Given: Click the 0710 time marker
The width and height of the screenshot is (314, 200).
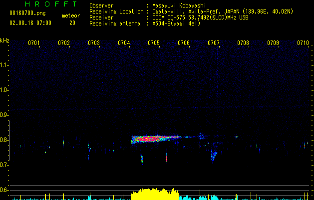Looking at the screenshot, I should click(303, 43).
